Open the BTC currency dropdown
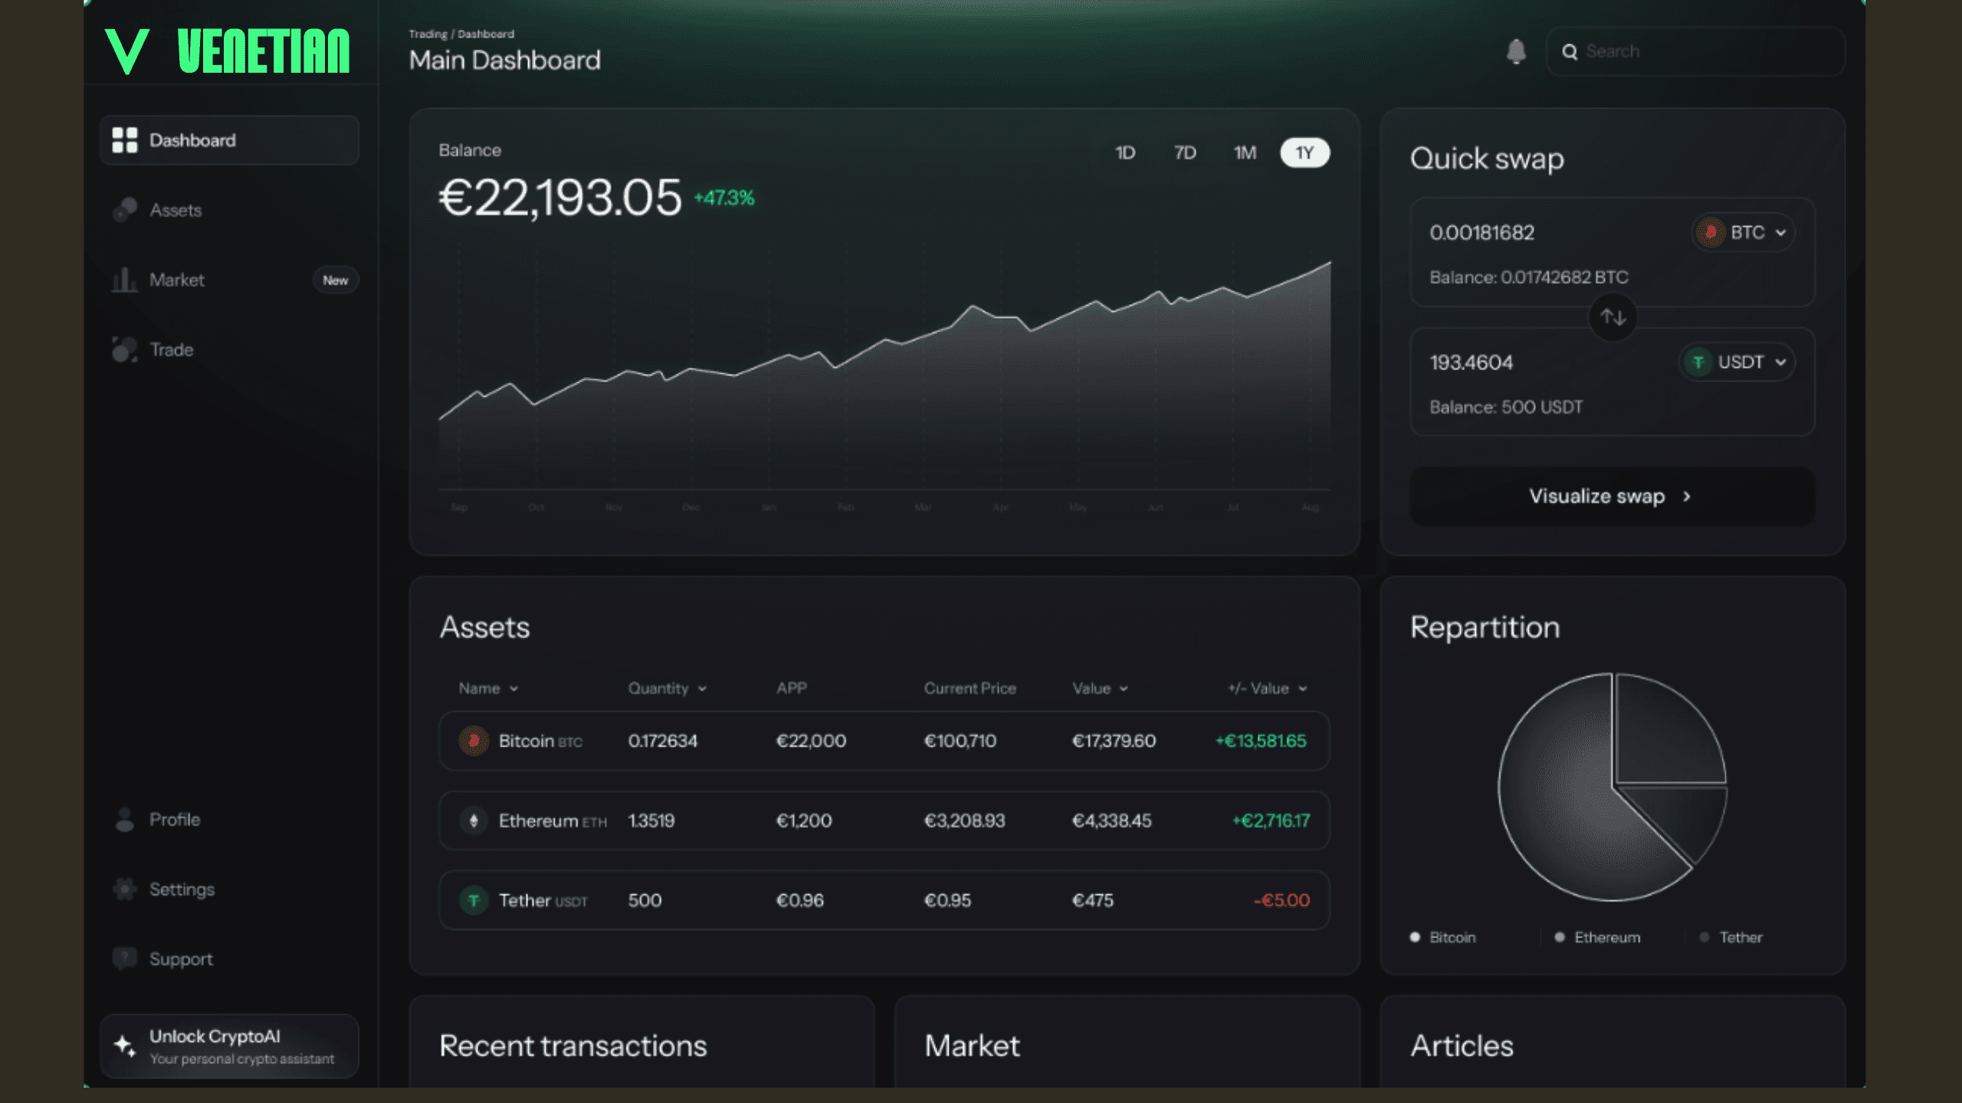 click(1743, 232)
